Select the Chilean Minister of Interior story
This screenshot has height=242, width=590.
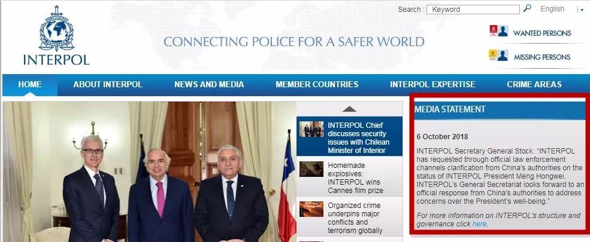pyautogui.click(x=349, y=137)
